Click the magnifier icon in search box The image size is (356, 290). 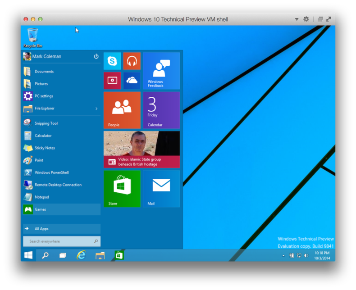click(96, 241)
